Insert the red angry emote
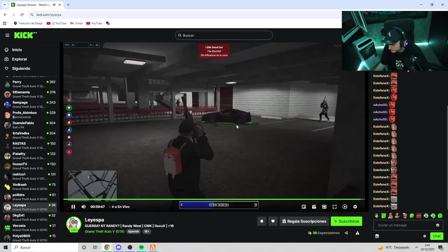This screenshot has height=252, width=448. [419, 216]
